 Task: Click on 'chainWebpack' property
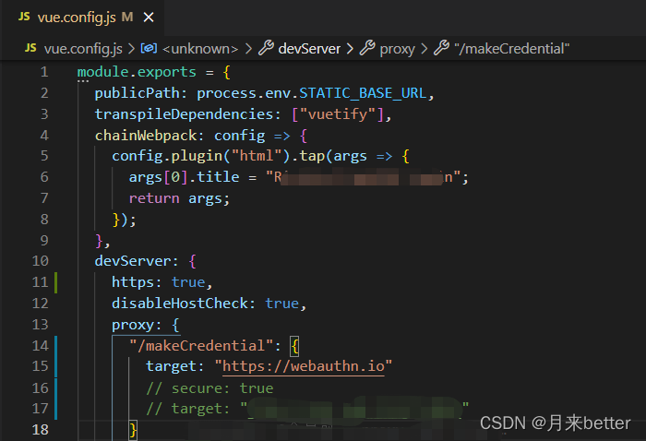146,136
